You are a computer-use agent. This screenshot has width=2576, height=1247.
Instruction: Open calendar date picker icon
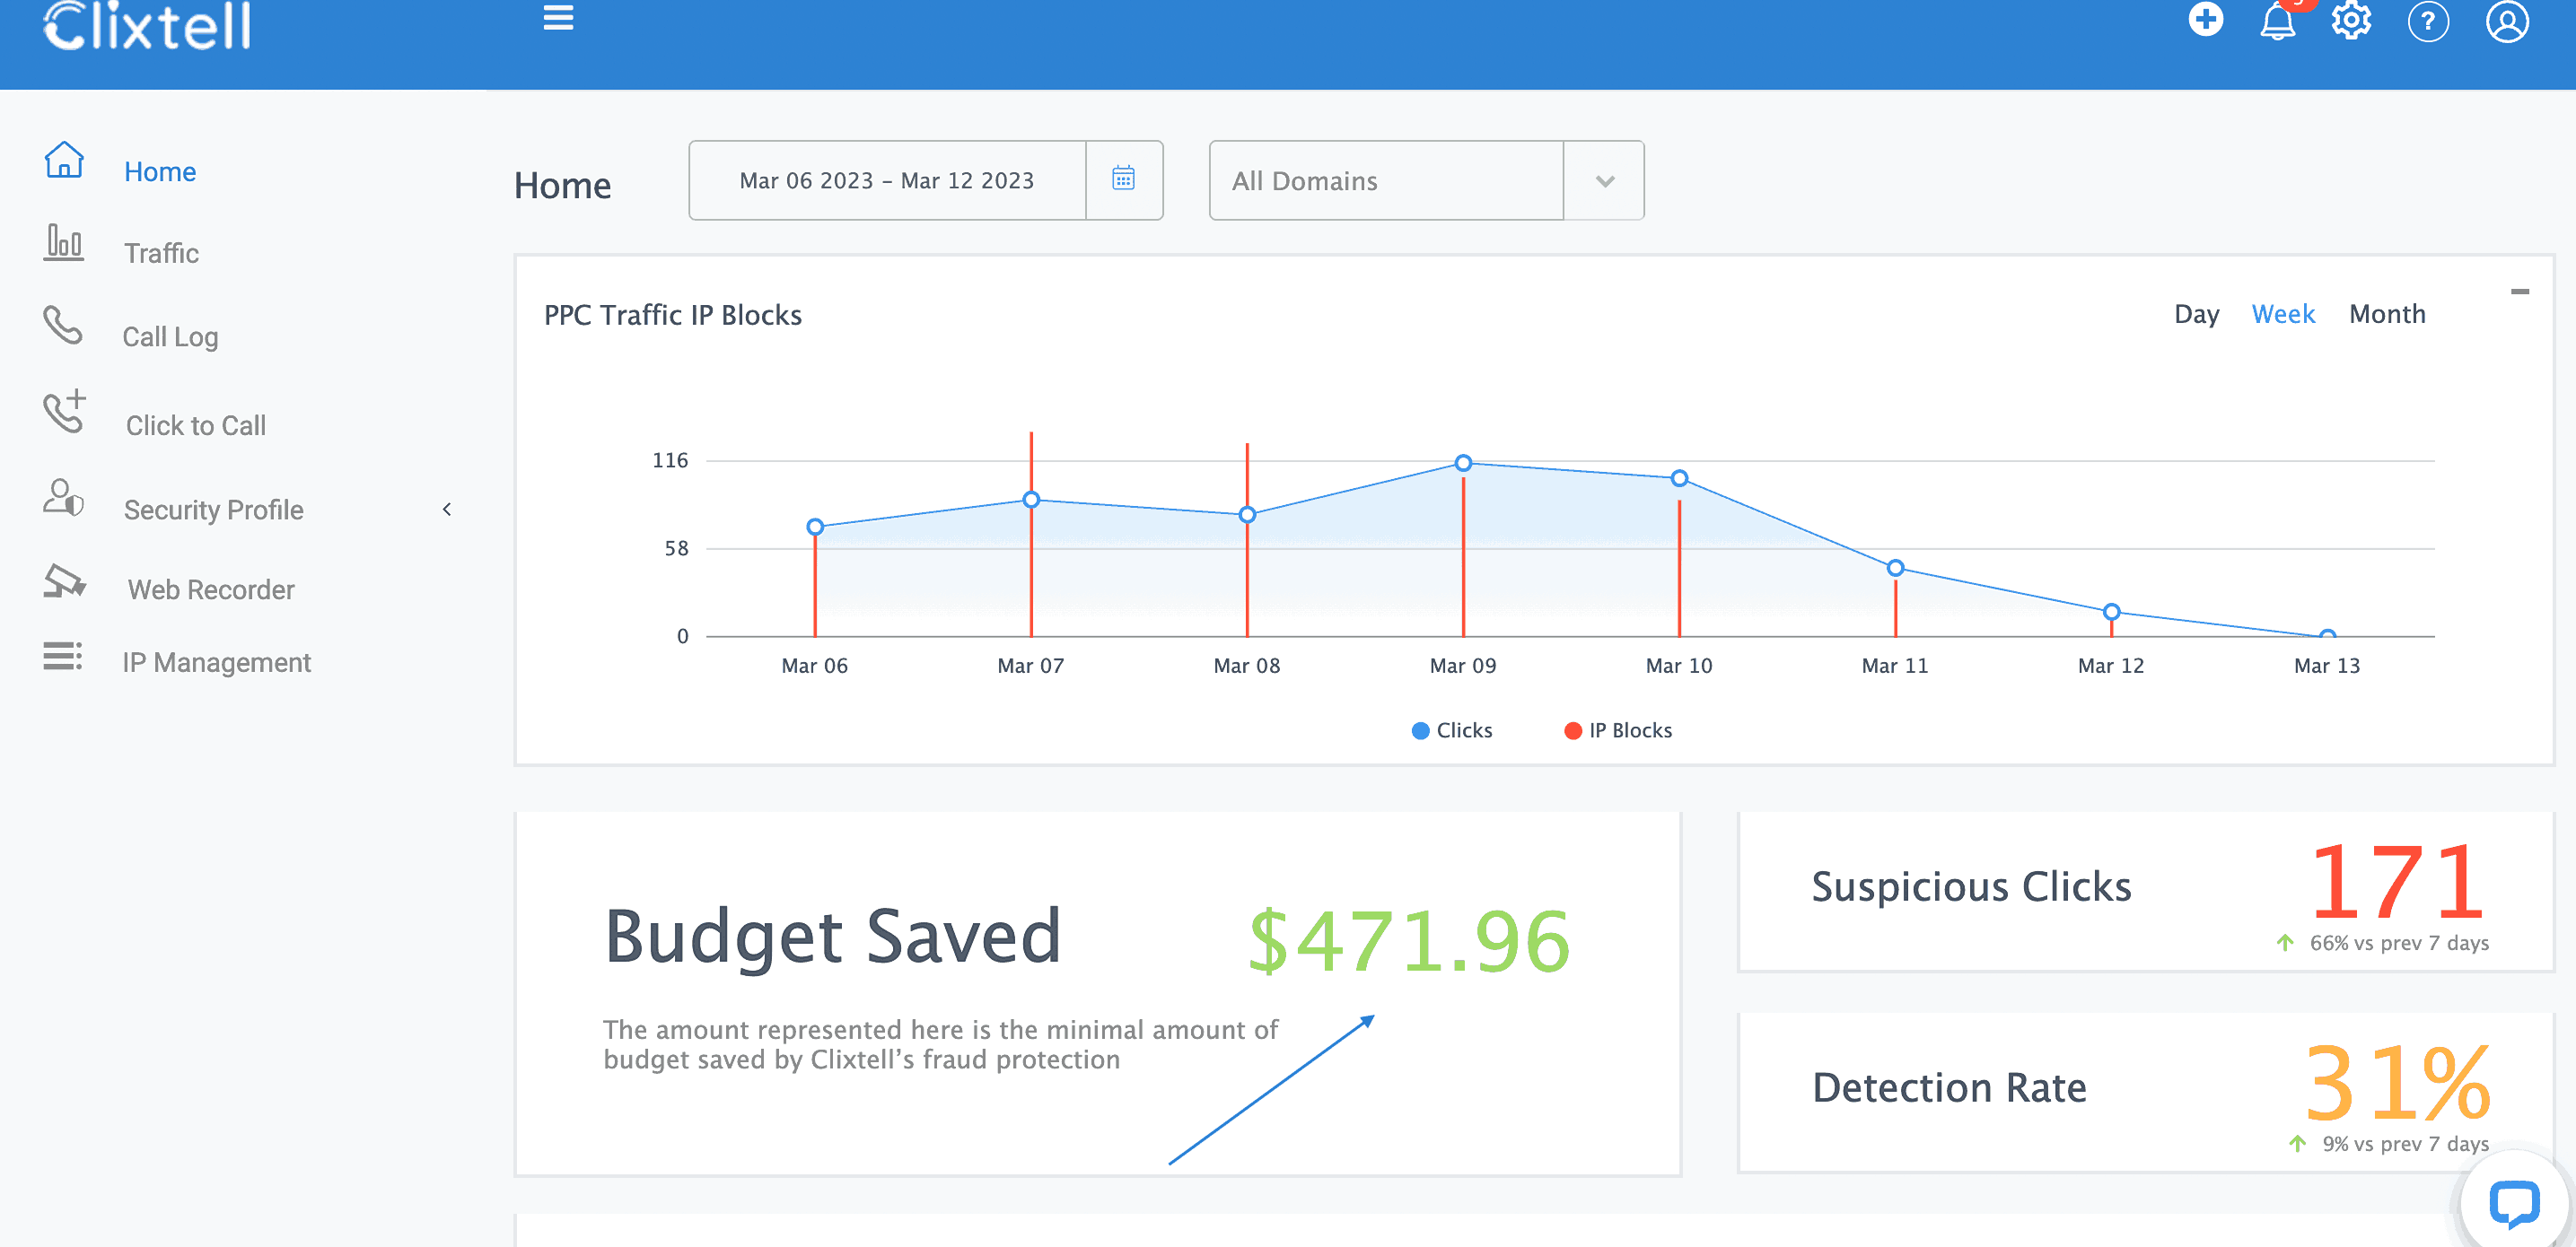(1123, 179)
